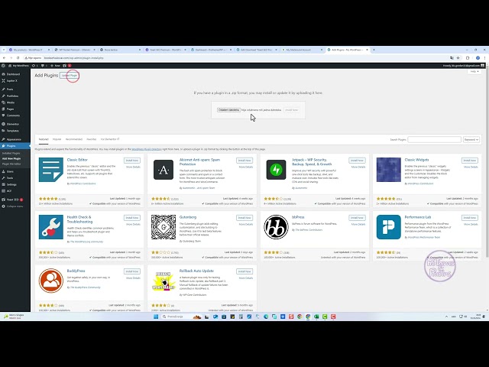This screenshot has width=489, height=367.
Task: Select the Featured plugins tab
Action: (x=44, y=139)
